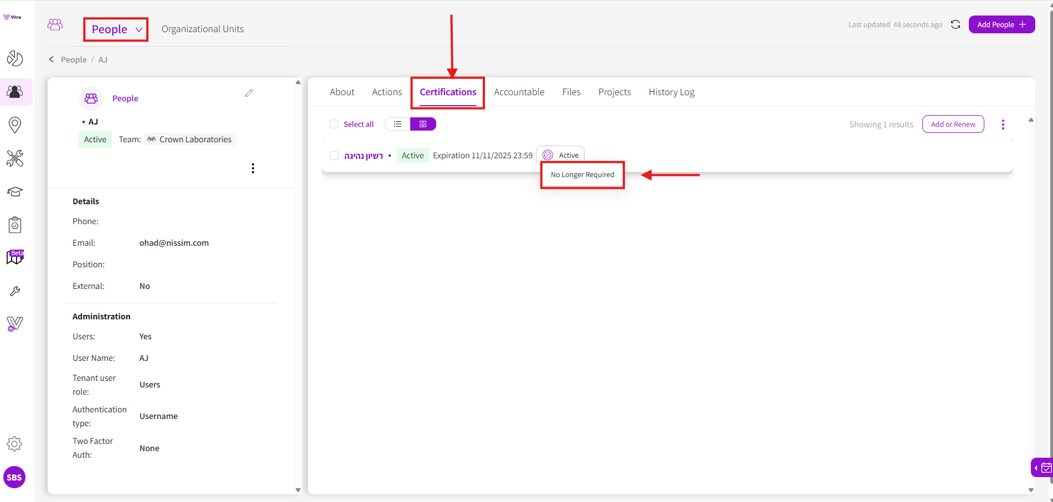Viewport: 1053px width, 502px height.
Task: Open the three-dot menu under AJ profile
Action: point(253,168)
